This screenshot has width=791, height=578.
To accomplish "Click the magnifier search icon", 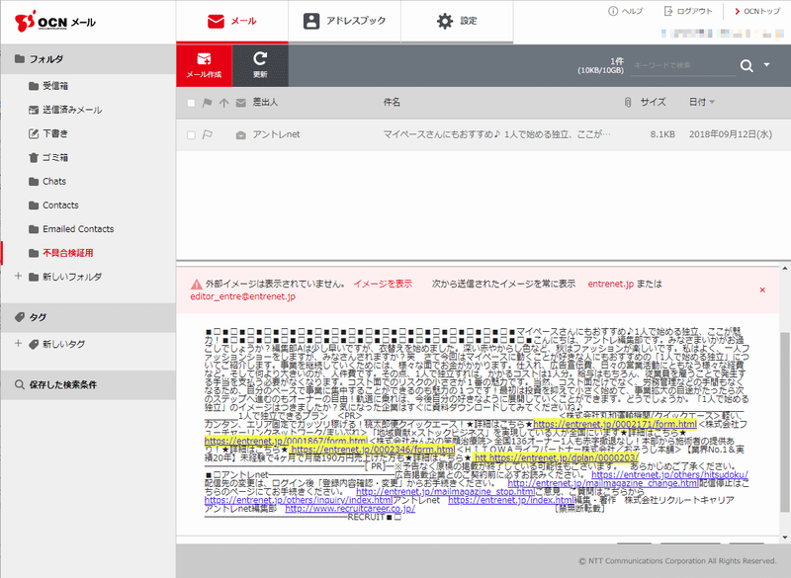I will [747, 65].
